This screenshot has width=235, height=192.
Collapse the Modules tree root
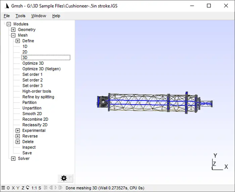click(x=9, y=24)
